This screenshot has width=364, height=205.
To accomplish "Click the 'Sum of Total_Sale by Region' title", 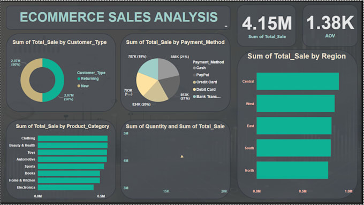I will [x=297, y=56].
